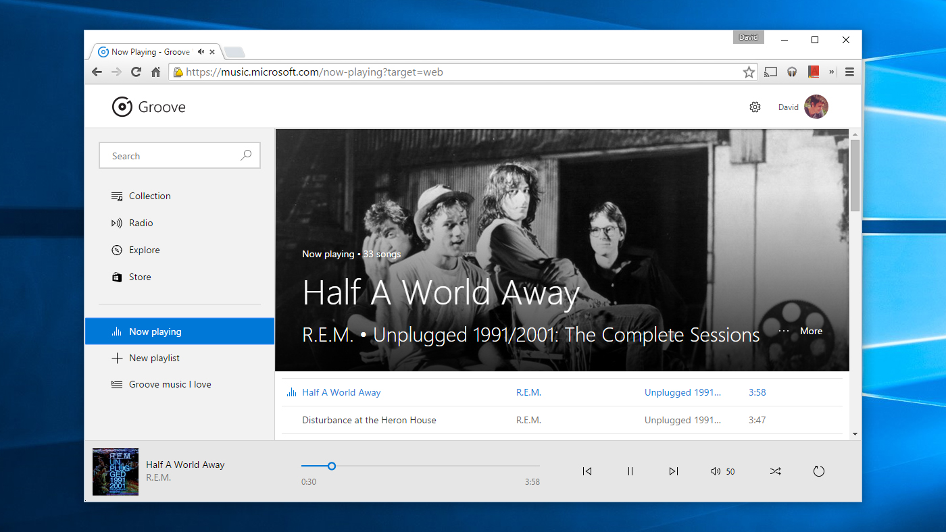Click 'Half A World Away' song row title

tap(341, 392)
